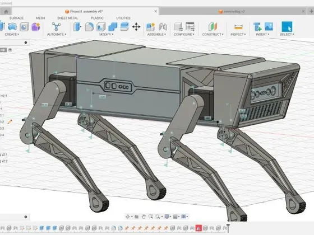Select the Zoom magnifier tool
The width and height of the screenshot is (314, 235).
[151, 217]
